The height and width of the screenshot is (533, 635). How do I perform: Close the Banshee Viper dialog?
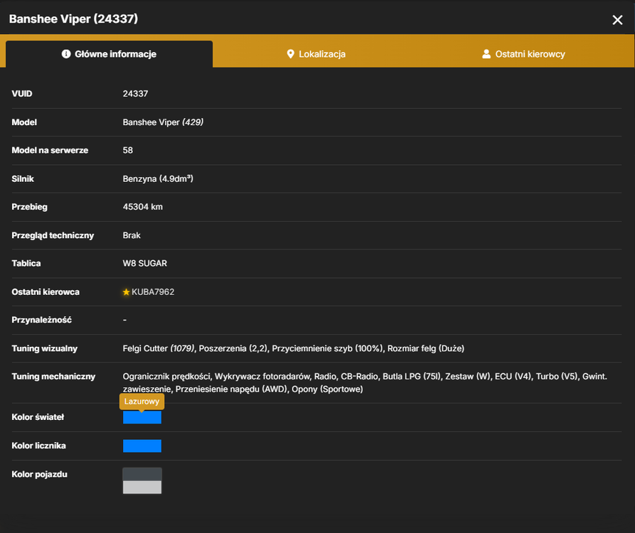coord(617,20)
